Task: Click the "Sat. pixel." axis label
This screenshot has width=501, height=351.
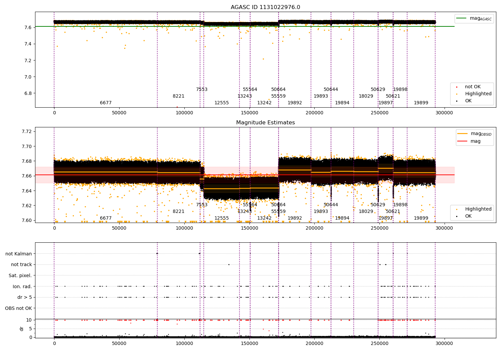Action: click(20, 275)
